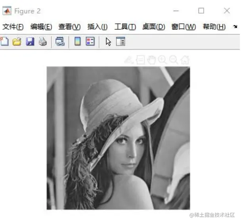This screenshot has height=224, width=241.
Task: Click the data tips axes icon
Action: (x=140, y=59)
